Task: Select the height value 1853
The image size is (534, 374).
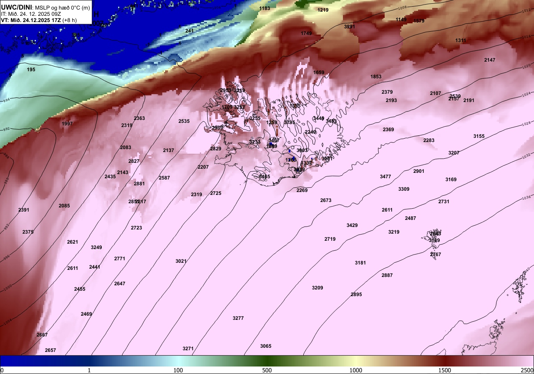Action: 376,77
